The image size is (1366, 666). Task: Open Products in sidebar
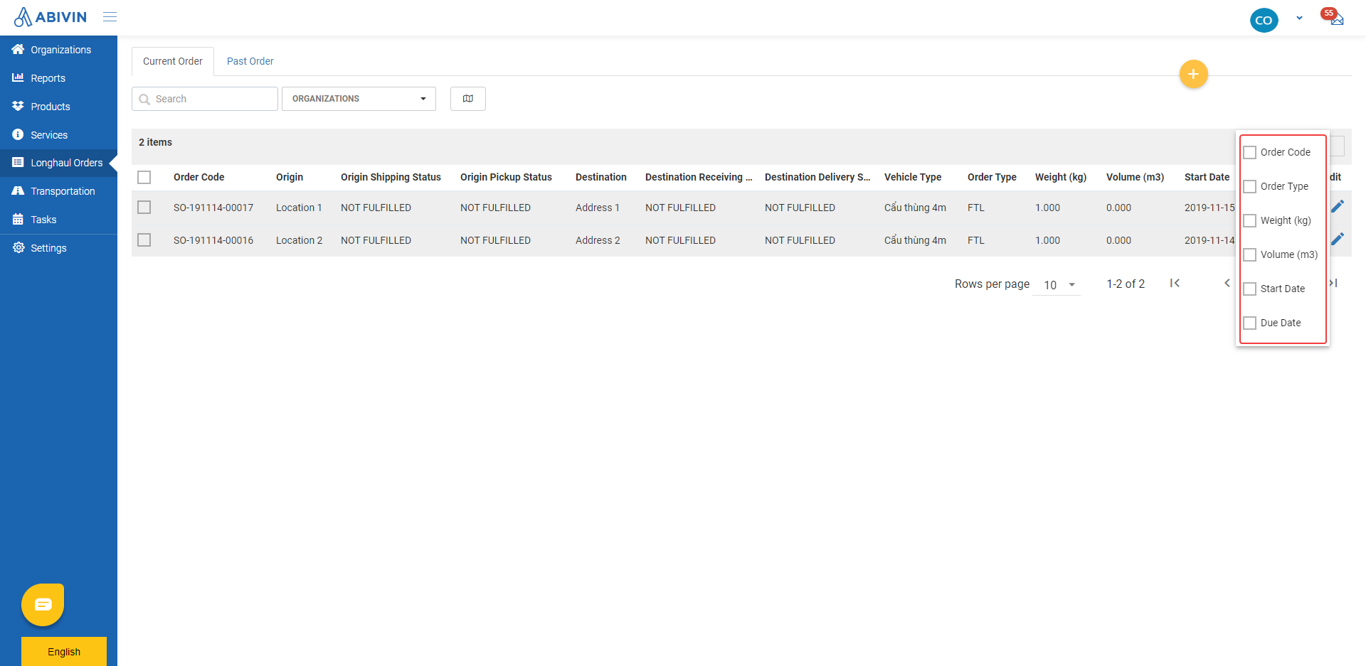pyautogui.click(x=58, y=107)
